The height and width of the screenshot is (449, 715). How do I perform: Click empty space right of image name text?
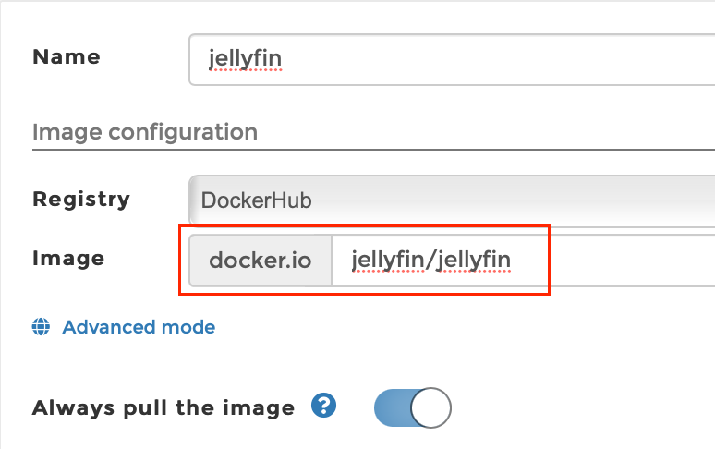click(615, 261)
